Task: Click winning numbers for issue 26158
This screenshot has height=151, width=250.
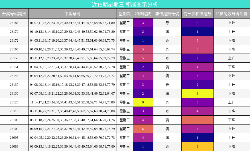Action: coord(72,58)
